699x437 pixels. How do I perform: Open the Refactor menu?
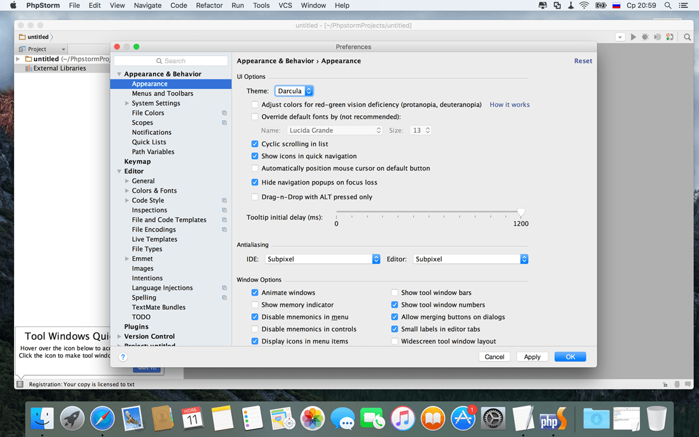tap(209, 5)
